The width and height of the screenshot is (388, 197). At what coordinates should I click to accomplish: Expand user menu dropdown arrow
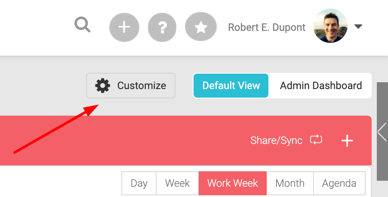point(358,27)
